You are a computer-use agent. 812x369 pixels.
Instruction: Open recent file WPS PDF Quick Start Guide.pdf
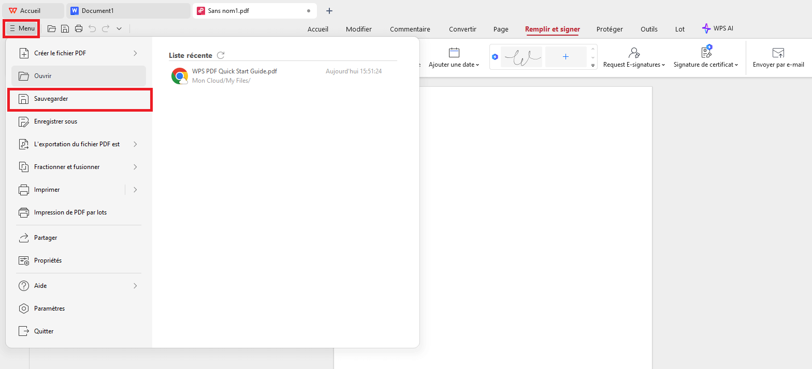point(235,71)
